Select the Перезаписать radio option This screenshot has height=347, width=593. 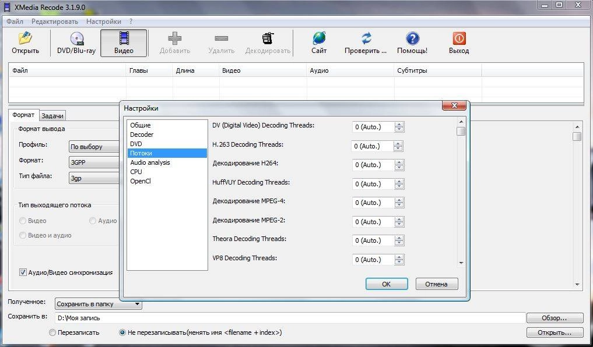pyautogui.click(x=52, y=332)
